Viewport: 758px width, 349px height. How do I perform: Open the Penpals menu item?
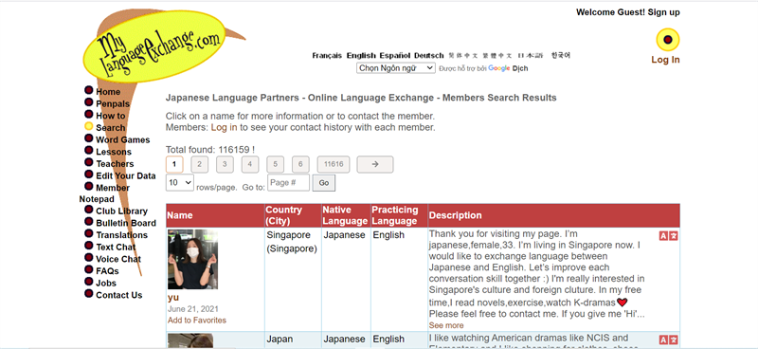[x=113, y=104]
